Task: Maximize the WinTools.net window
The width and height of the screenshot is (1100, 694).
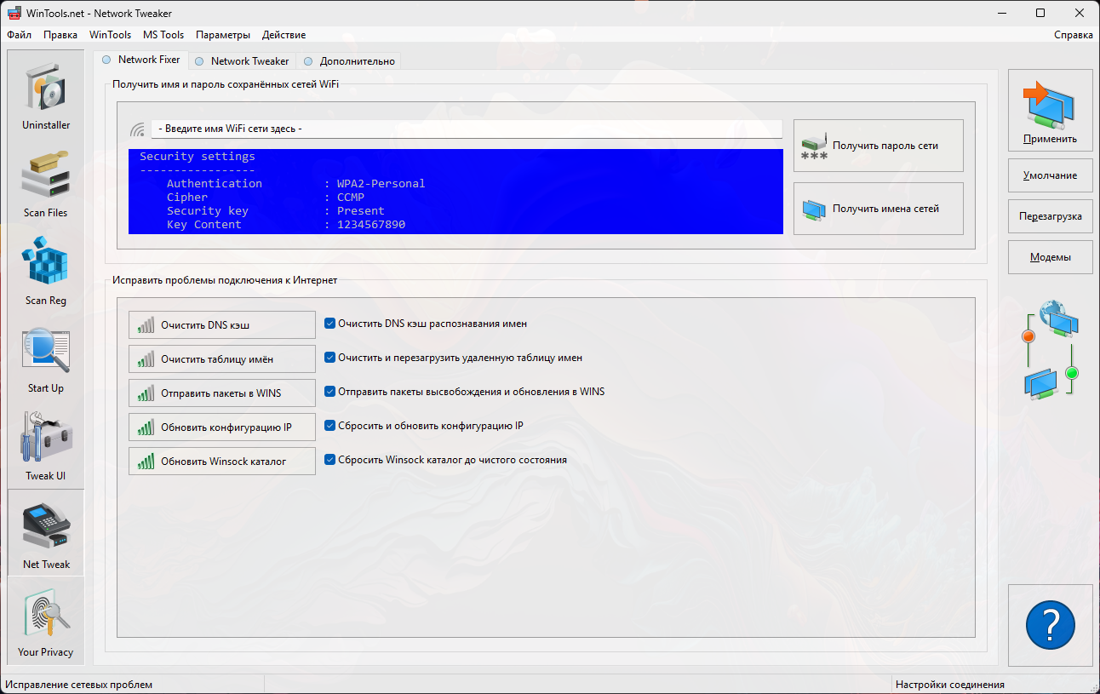Action: [x=1040, y=13]
